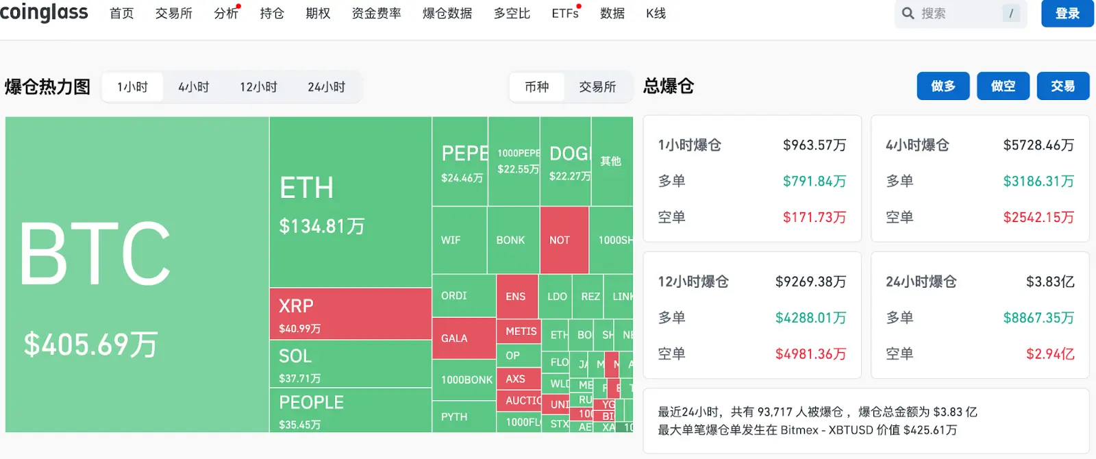Switch to the 24小时 heatmap view

(327, 86)
